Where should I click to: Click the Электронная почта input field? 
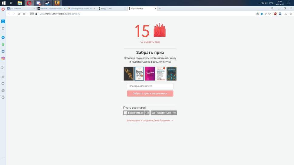150,86
